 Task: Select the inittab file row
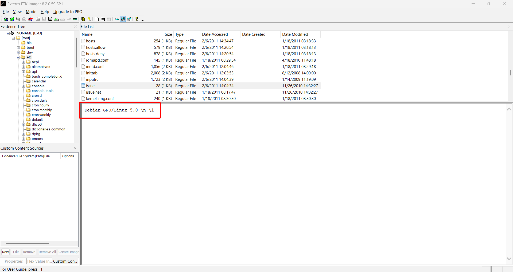coord(200,73)
